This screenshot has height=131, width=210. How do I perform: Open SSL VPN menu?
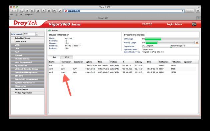point(27,76)
